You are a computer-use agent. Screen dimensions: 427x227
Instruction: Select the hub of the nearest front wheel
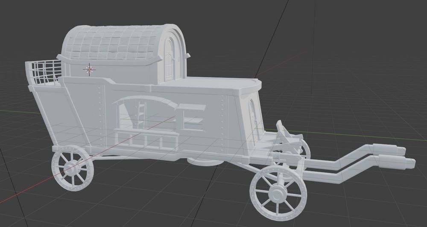pos(278,194)
